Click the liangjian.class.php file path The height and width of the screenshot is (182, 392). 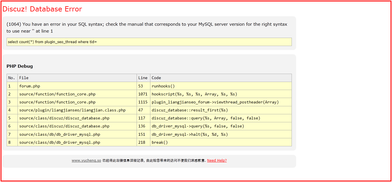tap(72, 110)
